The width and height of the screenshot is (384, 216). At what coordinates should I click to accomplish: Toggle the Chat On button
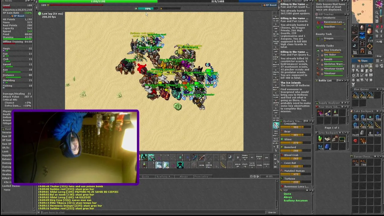click(x=272, y=212)
